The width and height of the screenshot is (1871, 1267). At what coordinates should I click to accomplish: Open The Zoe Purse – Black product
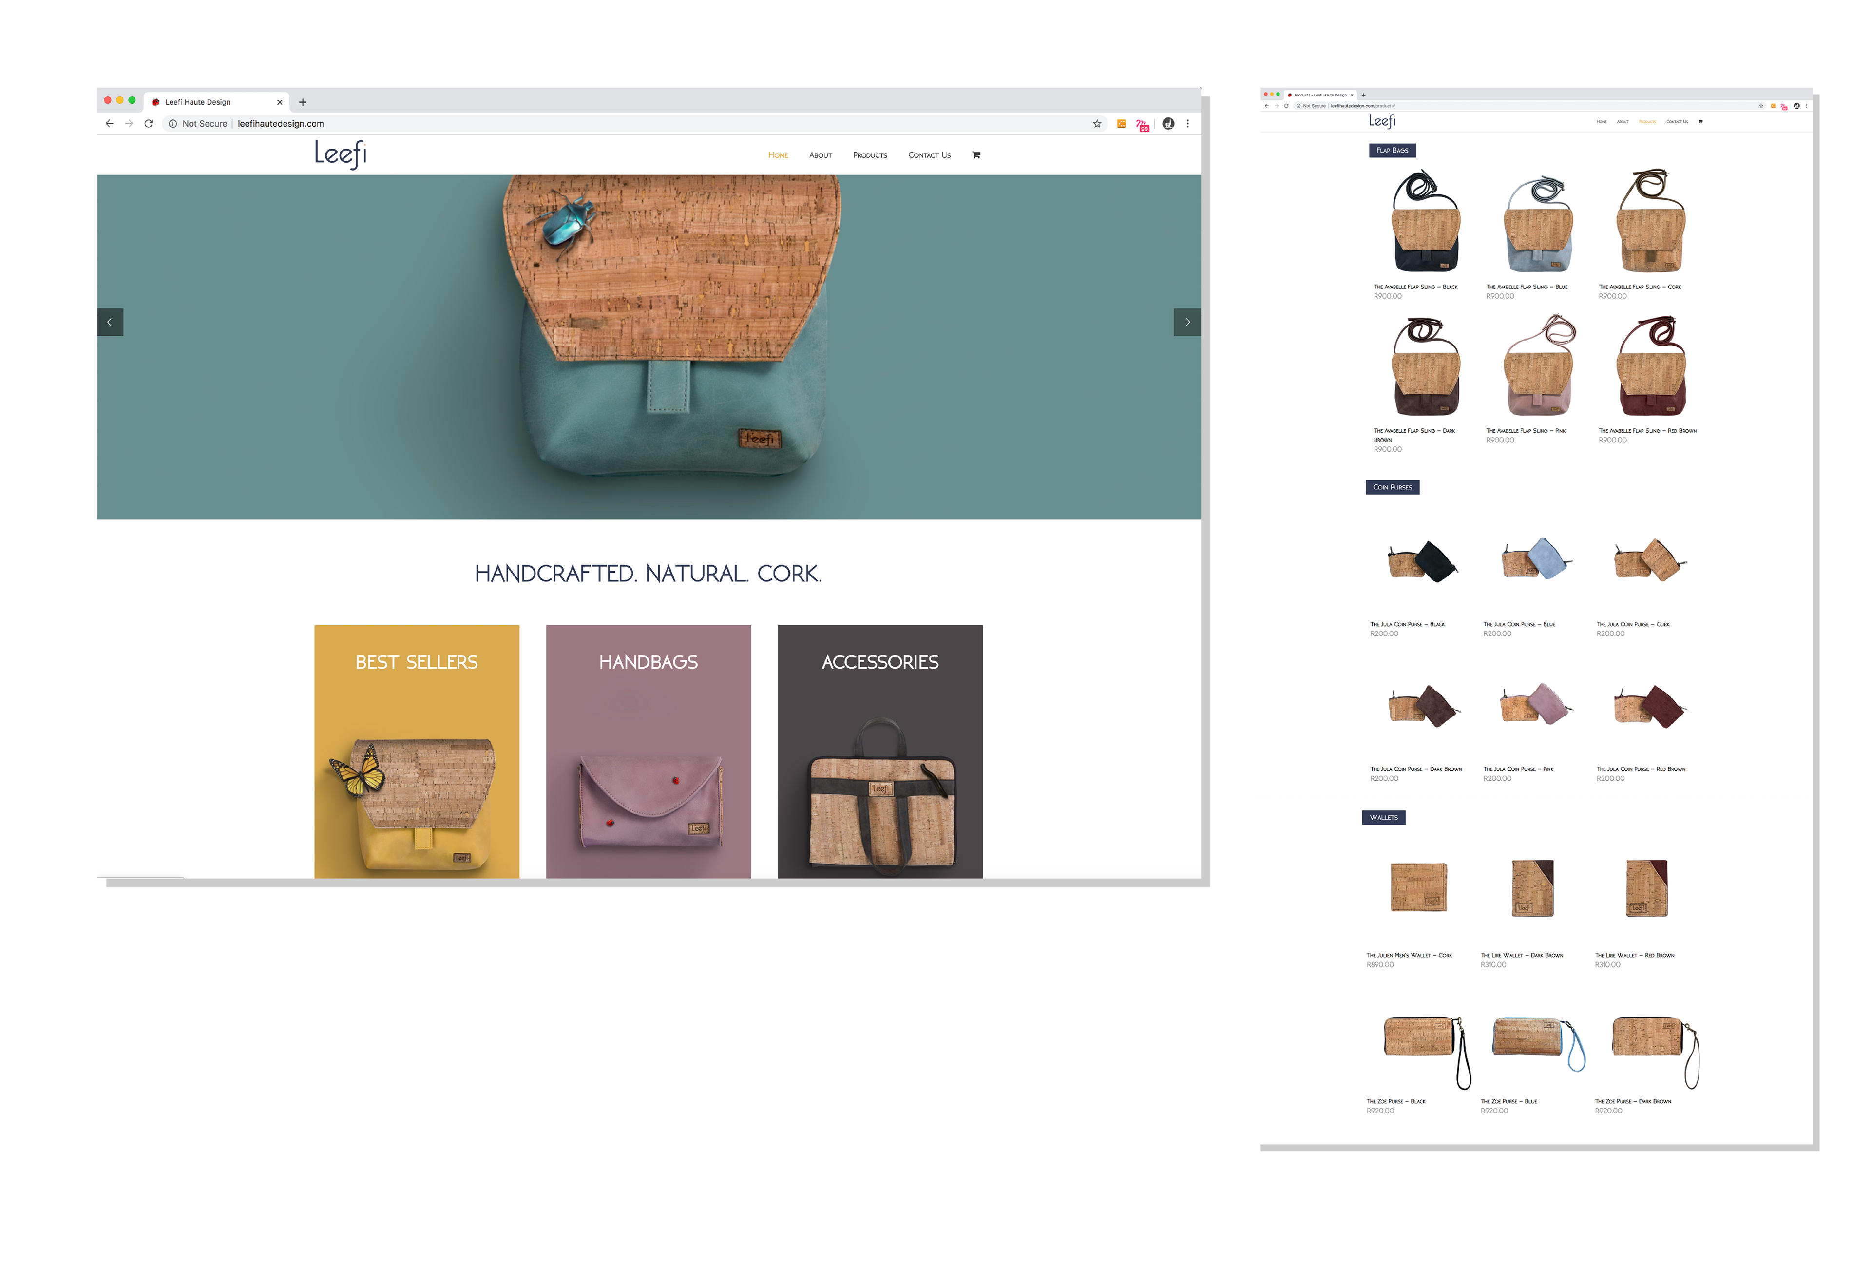1395,1100
